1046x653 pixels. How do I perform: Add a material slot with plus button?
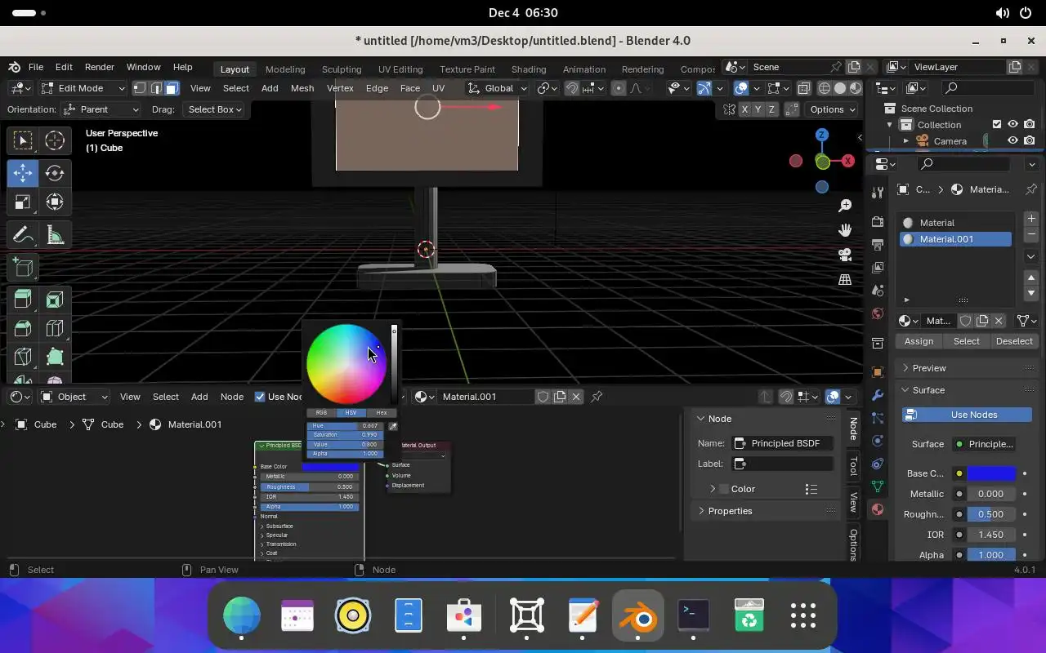tap(1031, 219)
